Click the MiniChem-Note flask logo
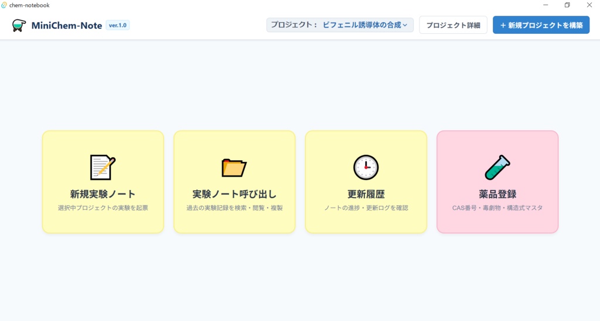This screenshot has width=600, height=321. 19,25
